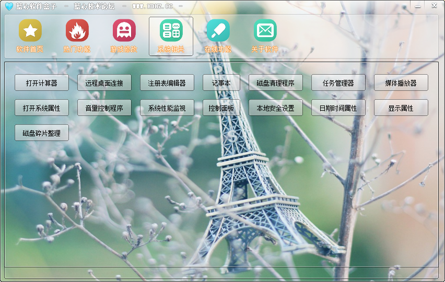
Task: Open 音量控制程序
Action: (104, 108)
